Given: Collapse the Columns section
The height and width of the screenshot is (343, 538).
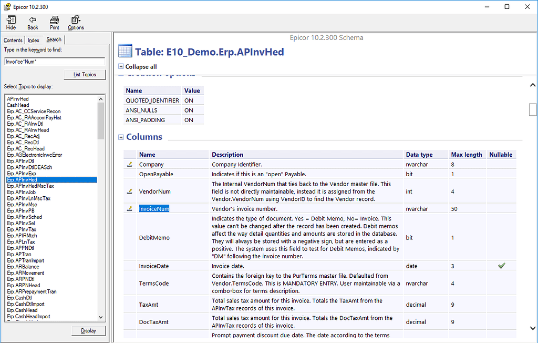Looking at the screenshot, I should click(x=121, y=137).
